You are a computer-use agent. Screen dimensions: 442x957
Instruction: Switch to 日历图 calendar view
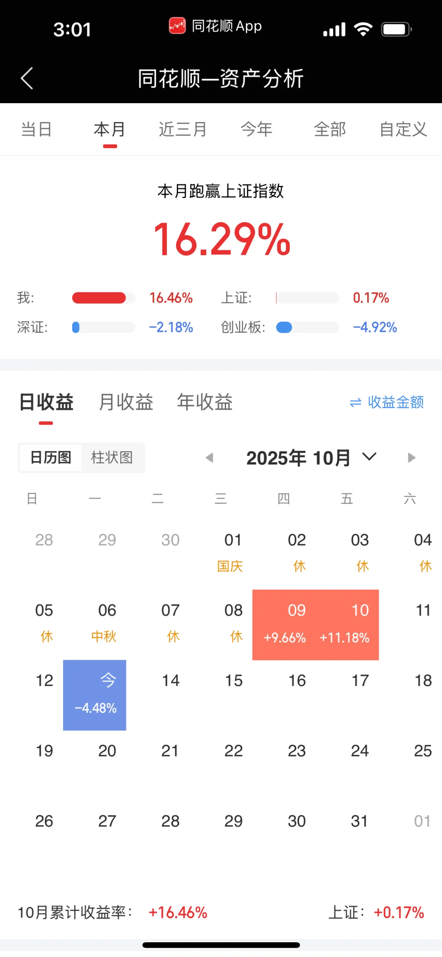point(51,457)
